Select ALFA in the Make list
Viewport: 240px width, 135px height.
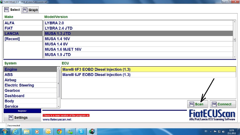click(x=23, y=23)
